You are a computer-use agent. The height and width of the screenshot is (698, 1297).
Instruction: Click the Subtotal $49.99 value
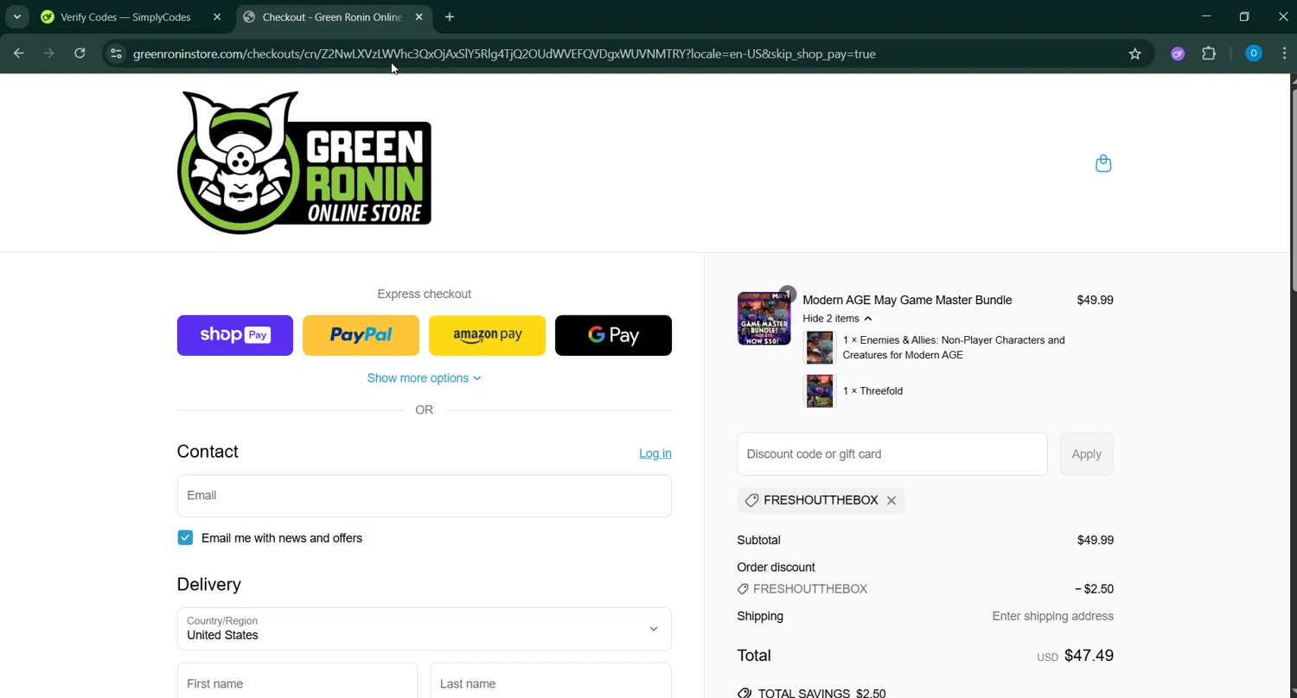click(1095, 540)
